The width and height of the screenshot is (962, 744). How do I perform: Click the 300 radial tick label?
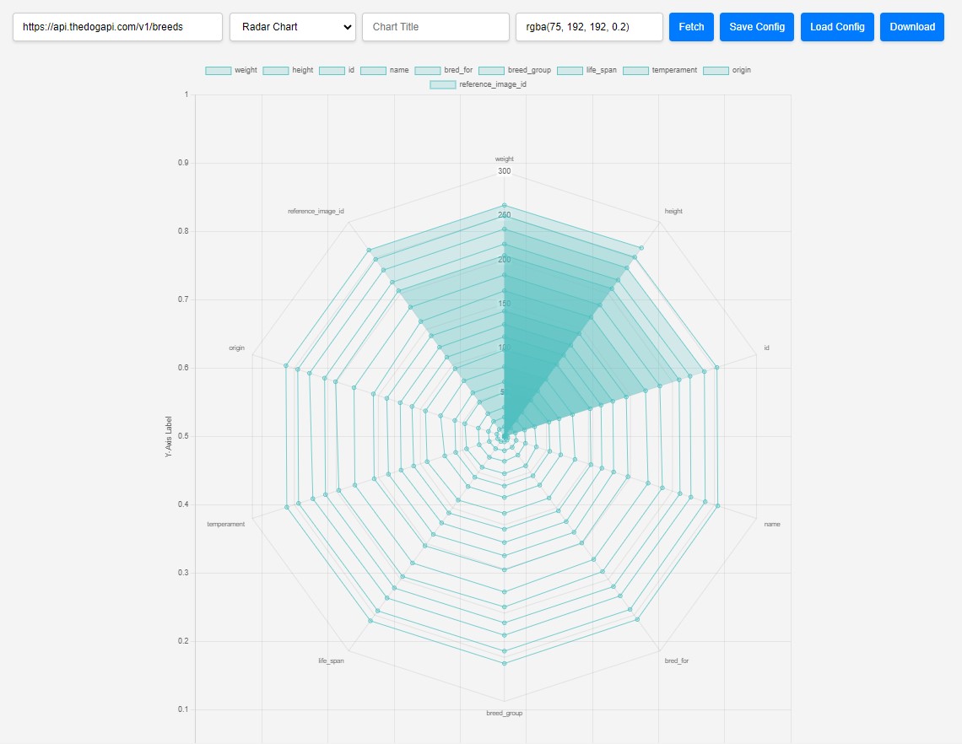(x=505, y=171)
